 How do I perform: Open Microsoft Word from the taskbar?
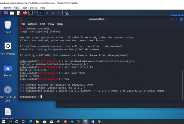click(93, 122)
